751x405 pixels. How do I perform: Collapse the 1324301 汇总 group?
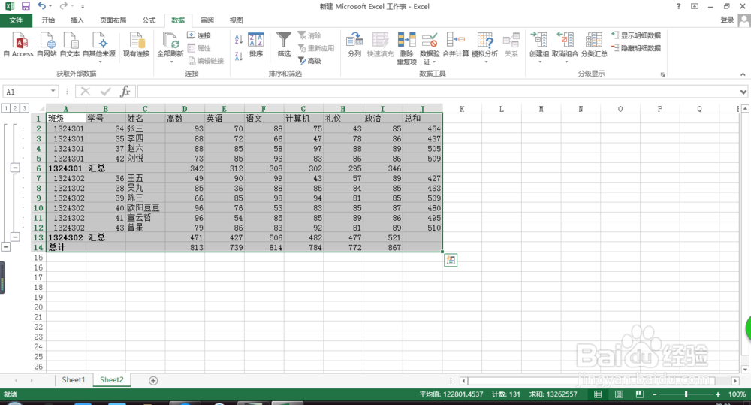tap(15, 168)
